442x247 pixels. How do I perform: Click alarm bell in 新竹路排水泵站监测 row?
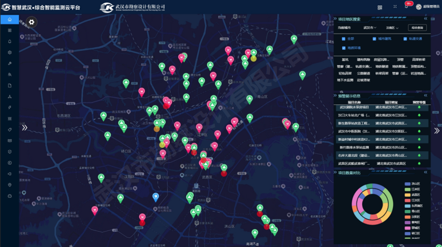pyautogui.click(x=419, y=147)
